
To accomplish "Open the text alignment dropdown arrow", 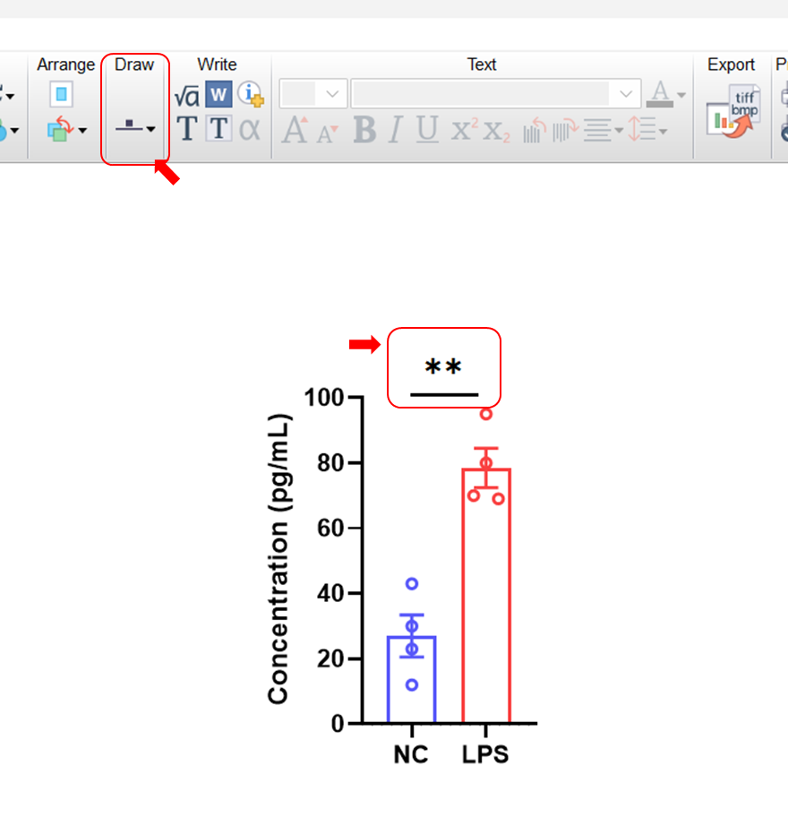I will [x=618, y=131].
